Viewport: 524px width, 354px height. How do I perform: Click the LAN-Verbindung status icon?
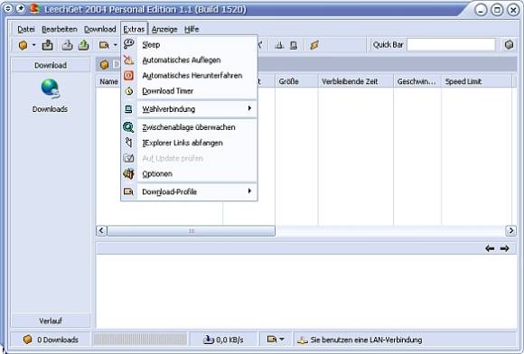[303, 340]
